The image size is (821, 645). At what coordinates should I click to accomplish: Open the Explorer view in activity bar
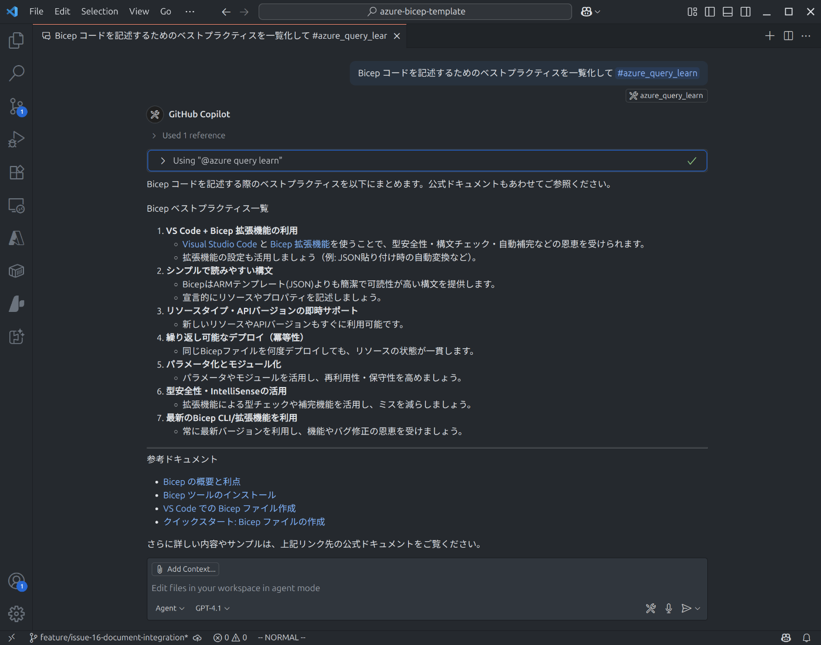pyautogui.click(x=16, y=40)
